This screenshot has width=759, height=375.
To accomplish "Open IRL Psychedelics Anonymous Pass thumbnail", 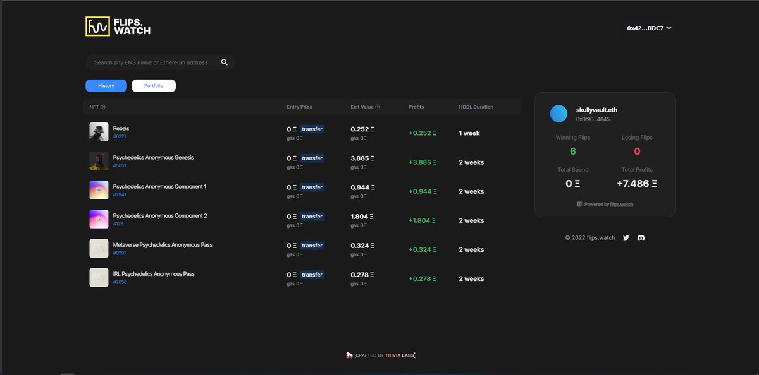I will click(99, 278).
